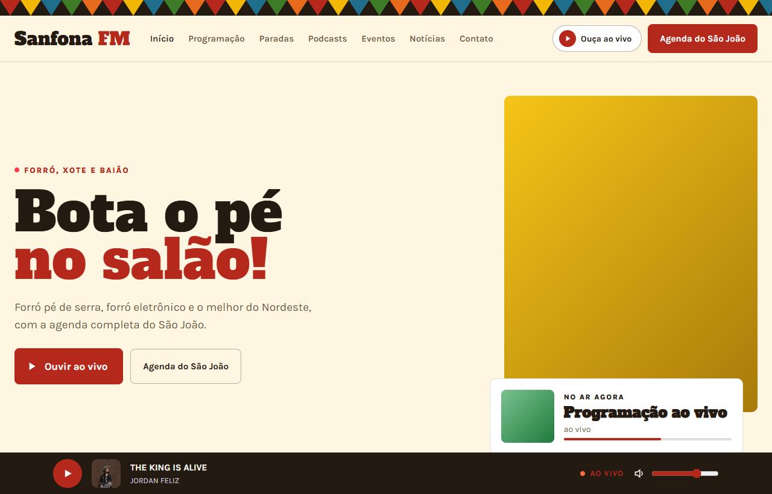The height and width of the screenshot is (494, 772).
Task: Click the now-playing progress bar
Action: [x=648, y=439]
